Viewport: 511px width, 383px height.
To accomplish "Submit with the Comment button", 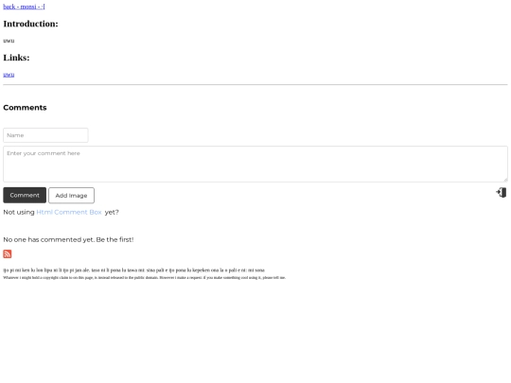I will pyautogui.click(x=25, y=195).
